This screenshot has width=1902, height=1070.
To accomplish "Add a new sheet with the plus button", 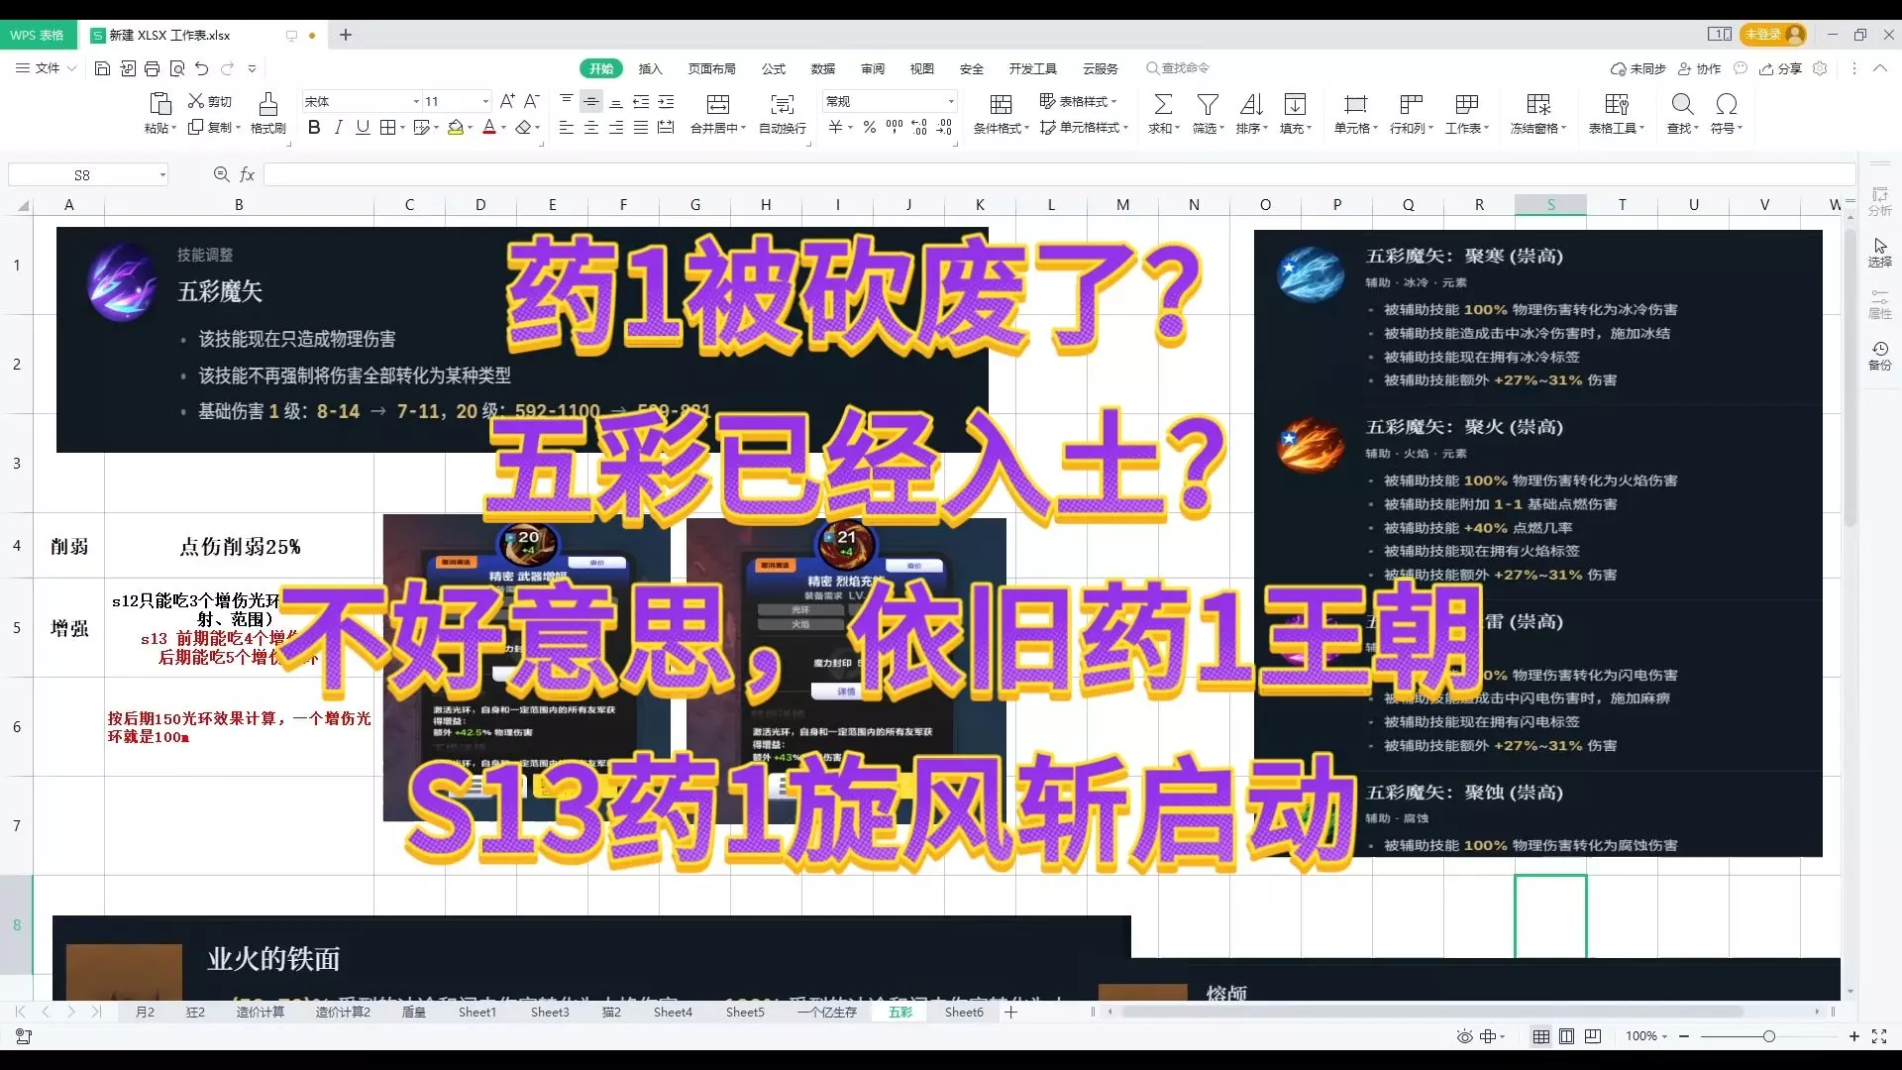I will click(x=1010, y=1012).
